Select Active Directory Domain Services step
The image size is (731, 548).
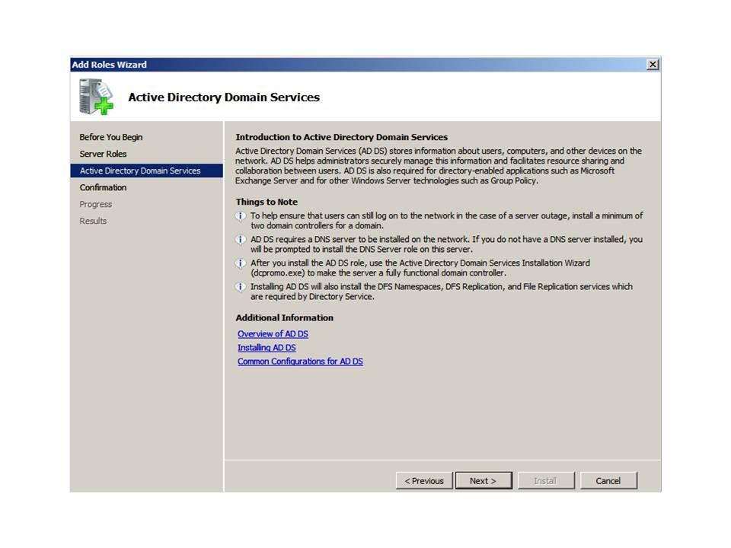coord(146,170)
